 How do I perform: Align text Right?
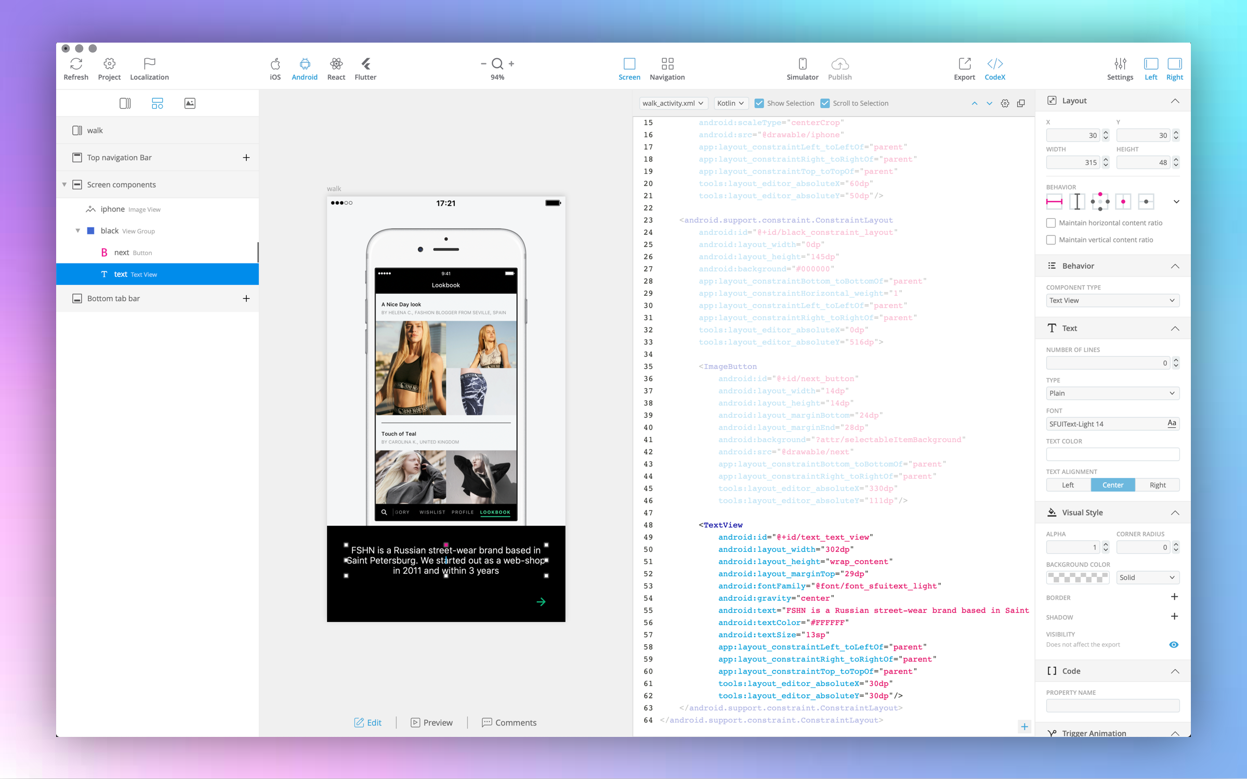point(1157,485)
